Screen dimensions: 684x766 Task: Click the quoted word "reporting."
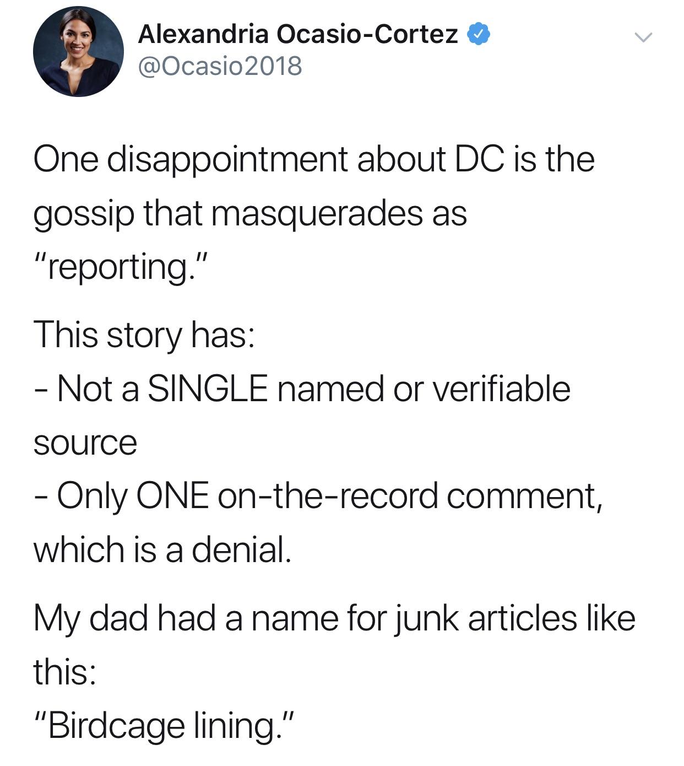121,267
